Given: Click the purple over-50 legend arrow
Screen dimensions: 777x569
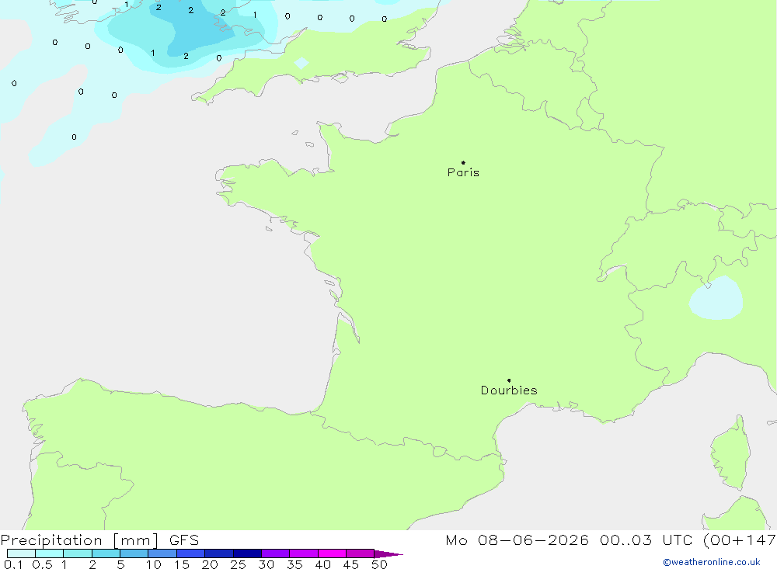Looking at the screenshot, I should click(388, 553).
